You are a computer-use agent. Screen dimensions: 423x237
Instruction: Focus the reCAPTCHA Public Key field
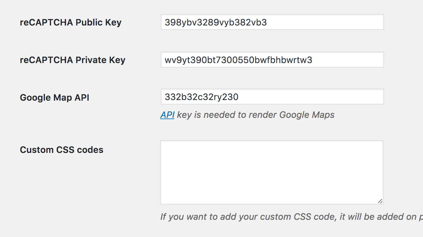click(x=272, y=22)
